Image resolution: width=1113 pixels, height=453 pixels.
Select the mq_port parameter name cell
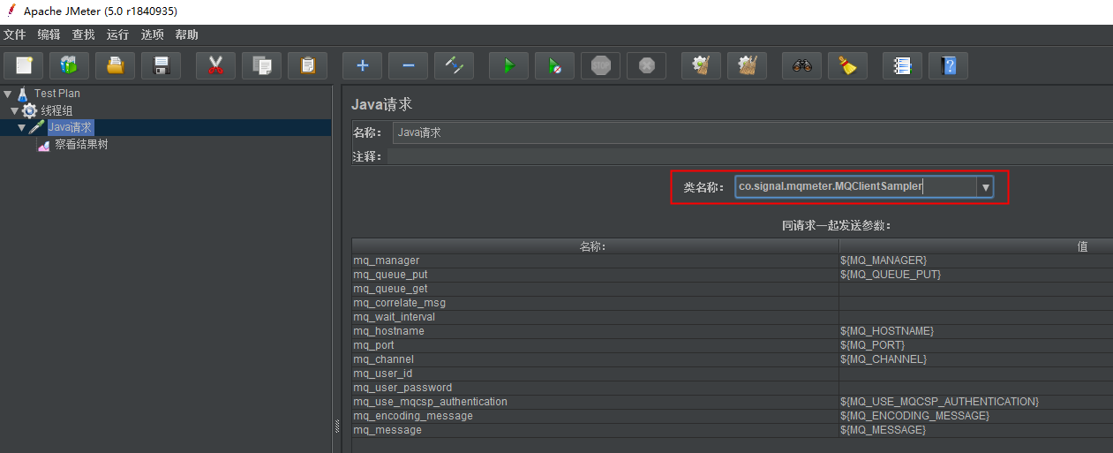pos(595,345)
